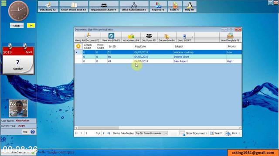The width and height of the screenshot is (279, 156).
Task: Click the Search button
Action: [216, 133]
